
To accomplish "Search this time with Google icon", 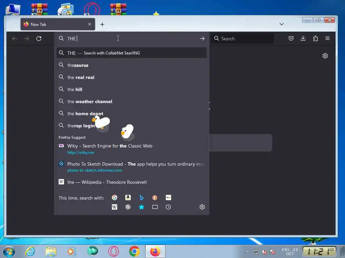I will tap(115, 198).
